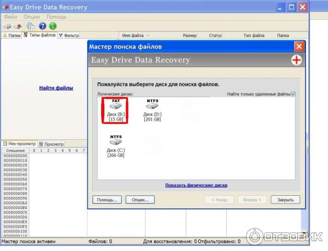Click status bar text Мастер поиска активен
The height and width of the screenshot is (251, 328).
(x=28, y=242)
